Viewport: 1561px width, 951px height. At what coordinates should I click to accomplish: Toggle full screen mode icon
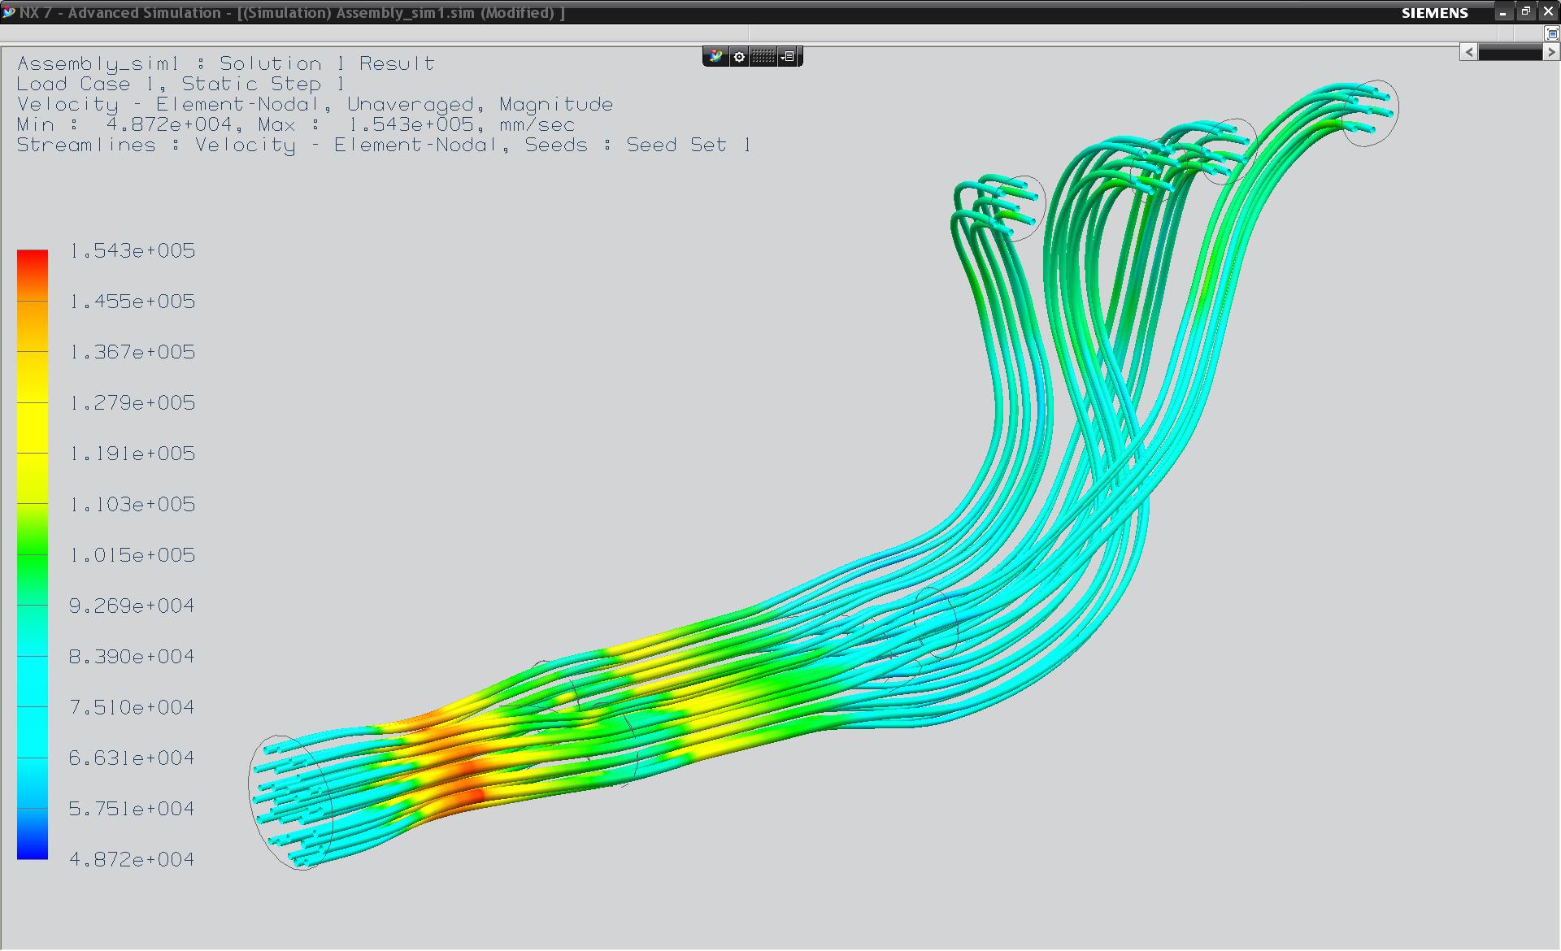[1552, 34]
